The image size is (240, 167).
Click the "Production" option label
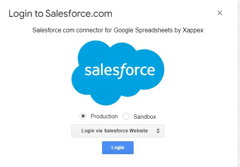pyautogui.click(x=104, y=116)
